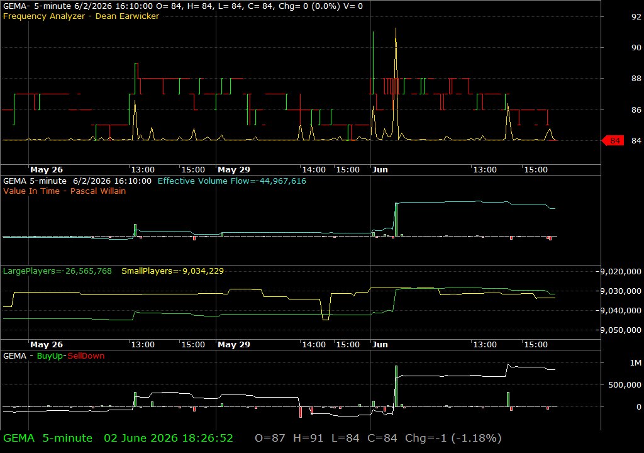This screenshot has width=644, height=453.
Task: Click 'GEMA 5-minute 6/2/2026 16:10:00' in the volume flow panel
Action: pos(77,181)
